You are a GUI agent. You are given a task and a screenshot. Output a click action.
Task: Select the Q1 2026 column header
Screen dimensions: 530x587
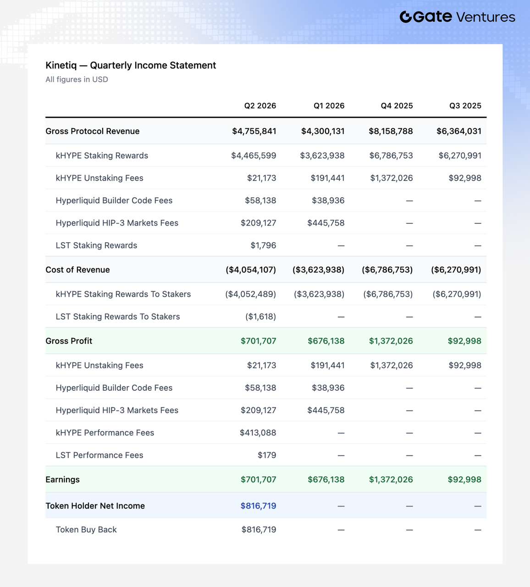329,106
